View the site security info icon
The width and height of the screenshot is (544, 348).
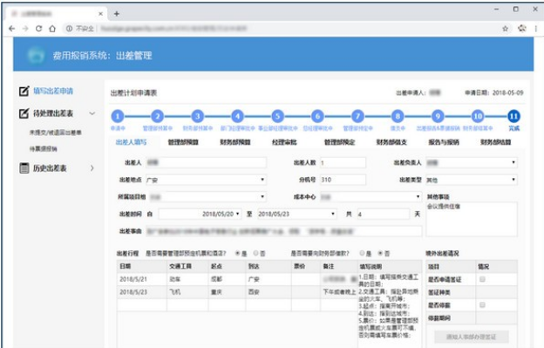point(70,29)
